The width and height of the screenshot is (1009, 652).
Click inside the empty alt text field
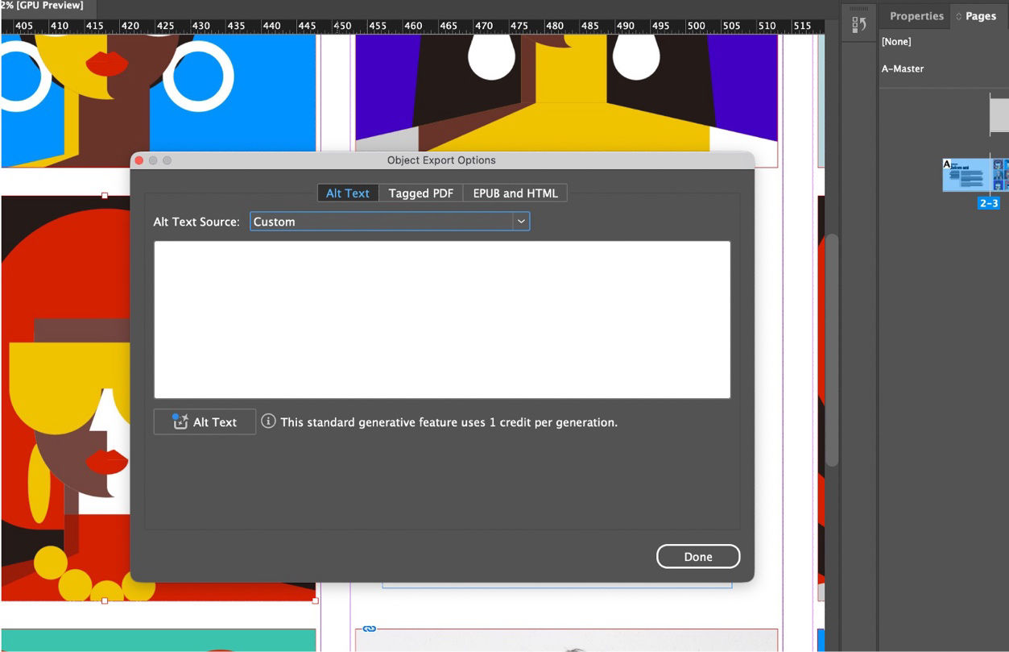441,318
